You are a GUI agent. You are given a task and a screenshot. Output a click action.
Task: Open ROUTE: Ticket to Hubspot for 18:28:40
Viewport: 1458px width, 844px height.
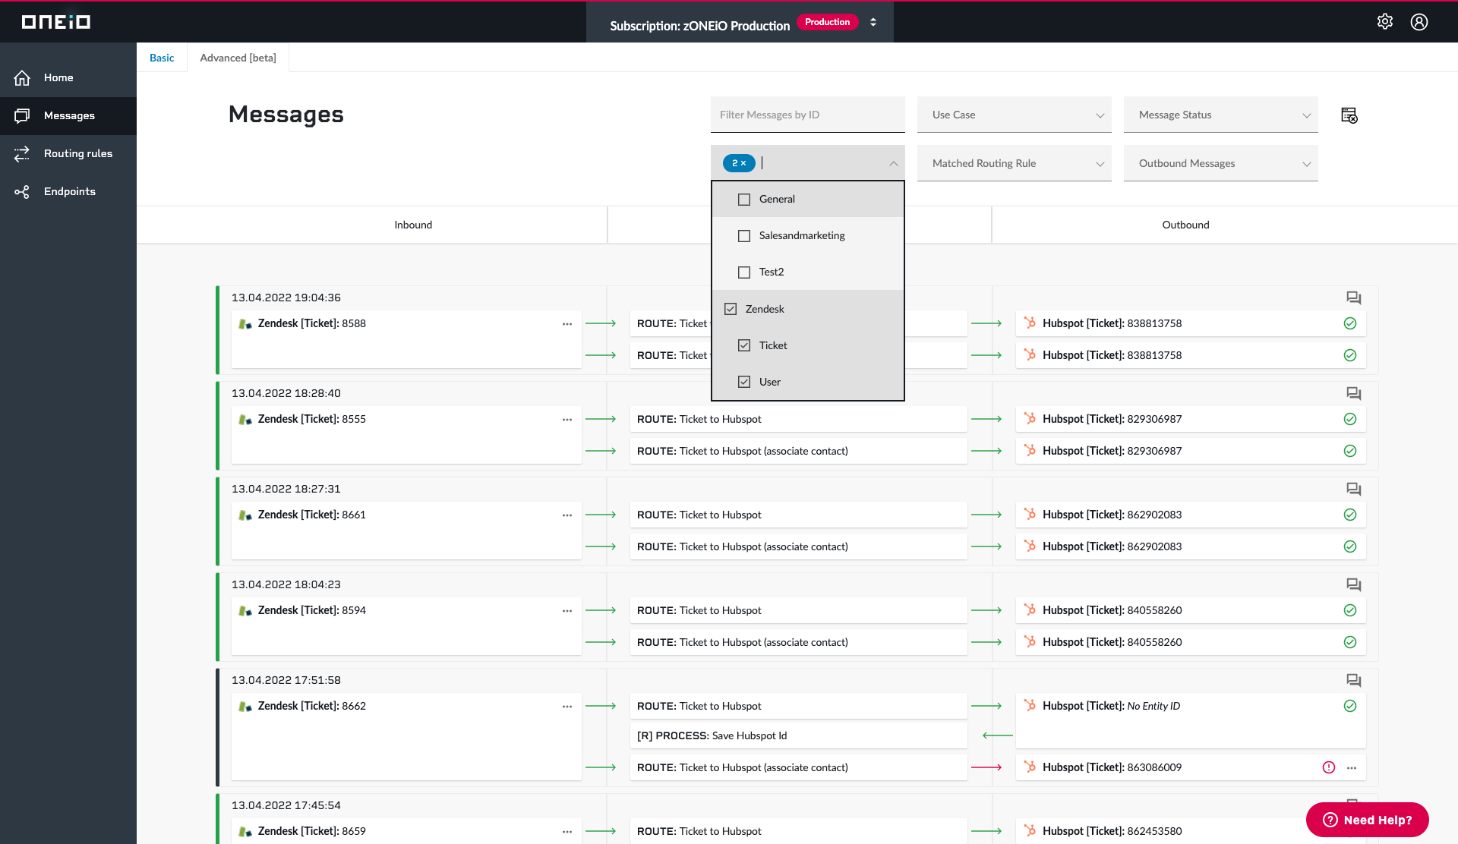(798, 419)
